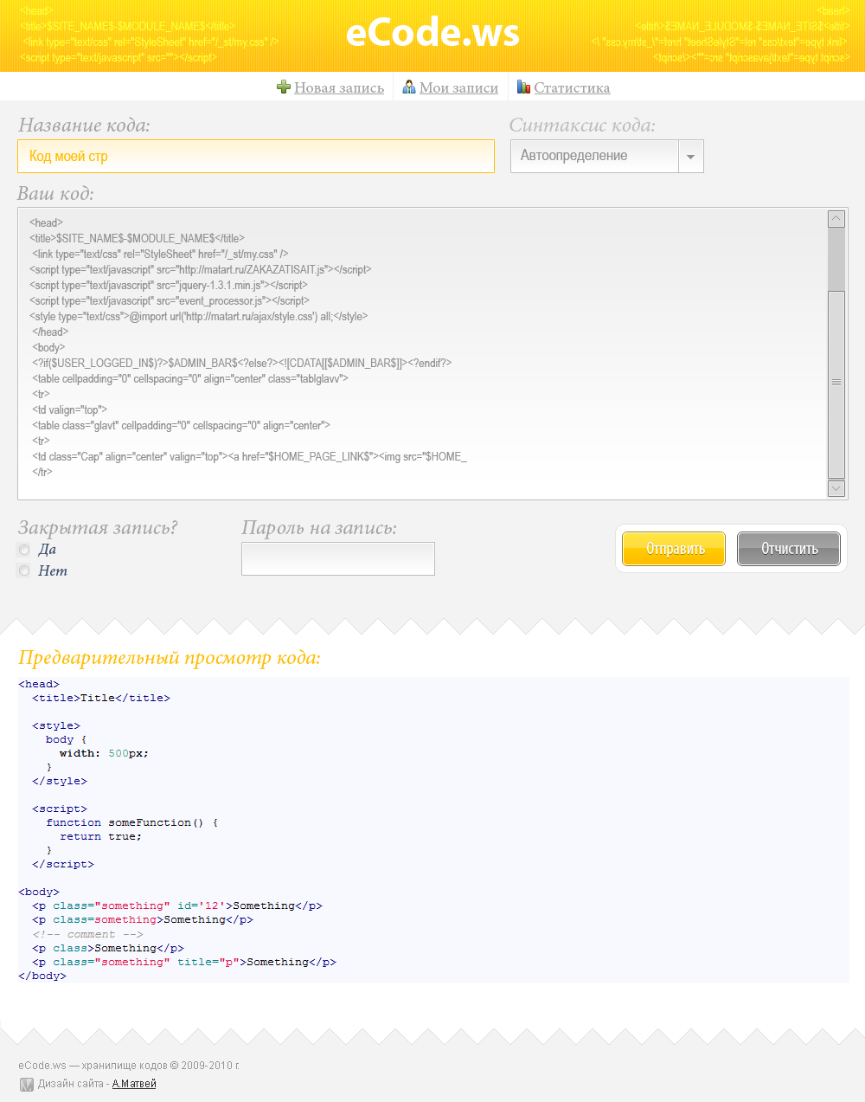This screenshot has width=865, height=1102.
Task: Click inside the Пароль на запись field
Action: (337, 558)
